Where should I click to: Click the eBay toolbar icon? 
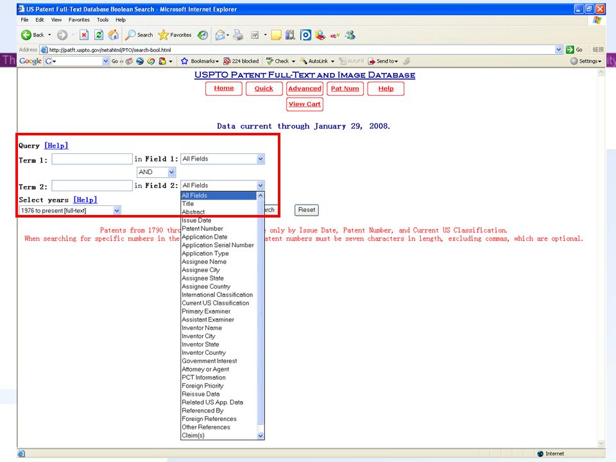tap(335, 35)
